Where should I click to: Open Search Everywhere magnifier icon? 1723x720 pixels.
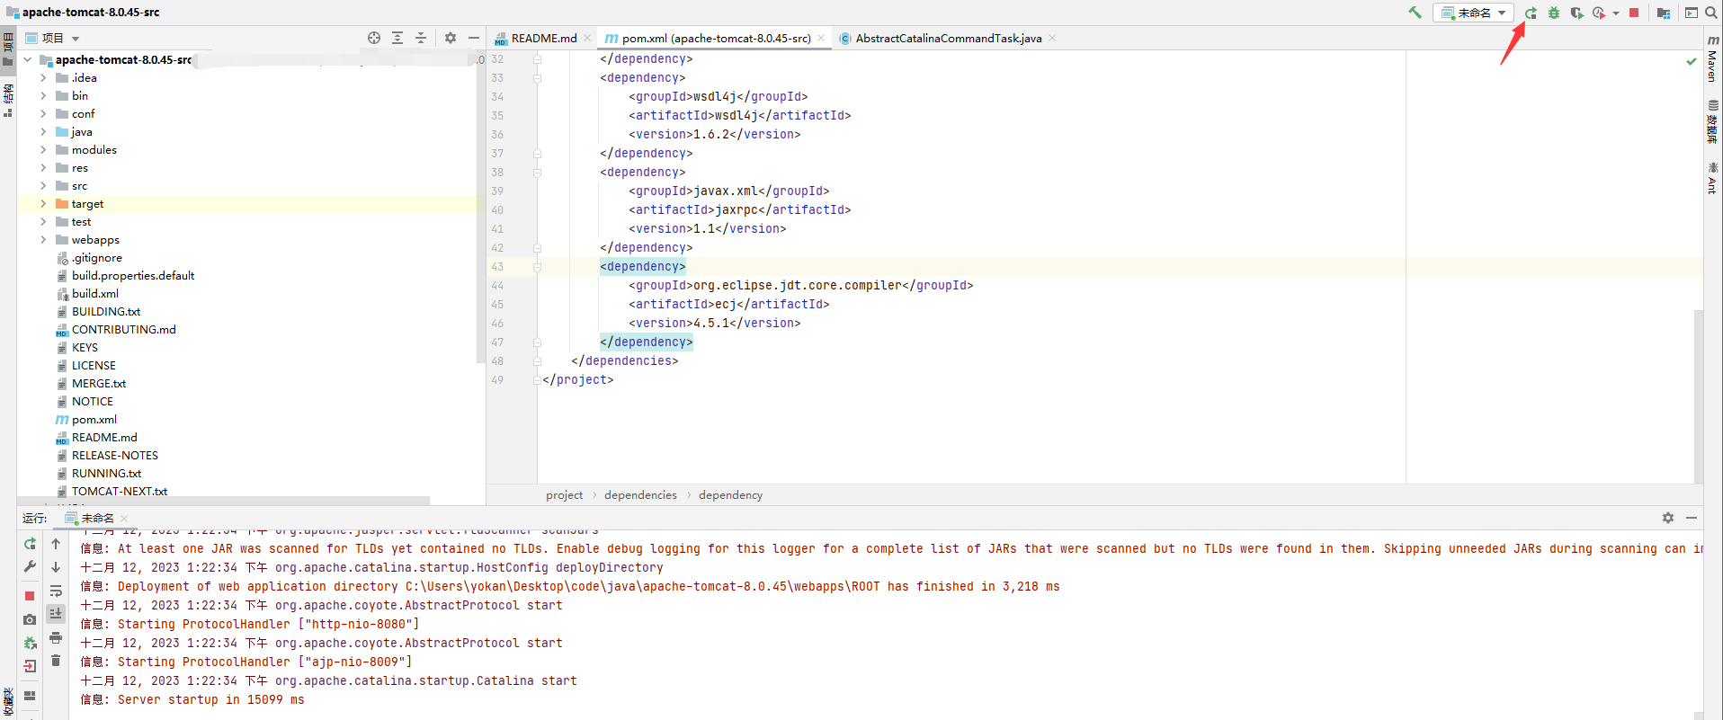(1711, 13)
